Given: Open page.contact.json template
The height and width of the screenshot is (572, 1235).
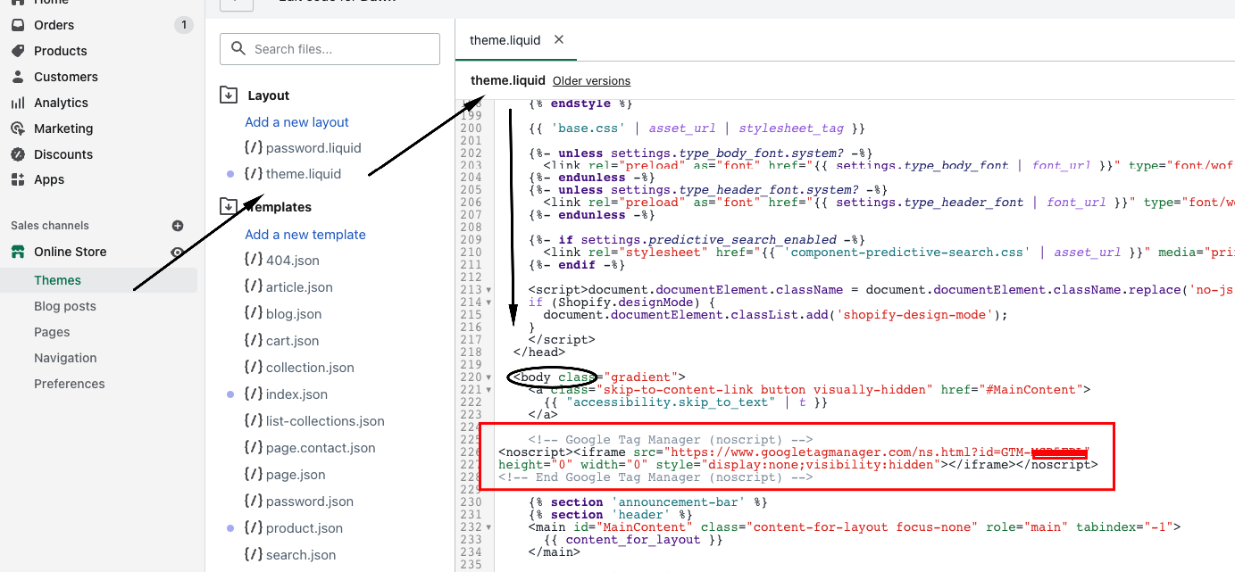Looking at the screenshot, I should [x=321, y=448].
